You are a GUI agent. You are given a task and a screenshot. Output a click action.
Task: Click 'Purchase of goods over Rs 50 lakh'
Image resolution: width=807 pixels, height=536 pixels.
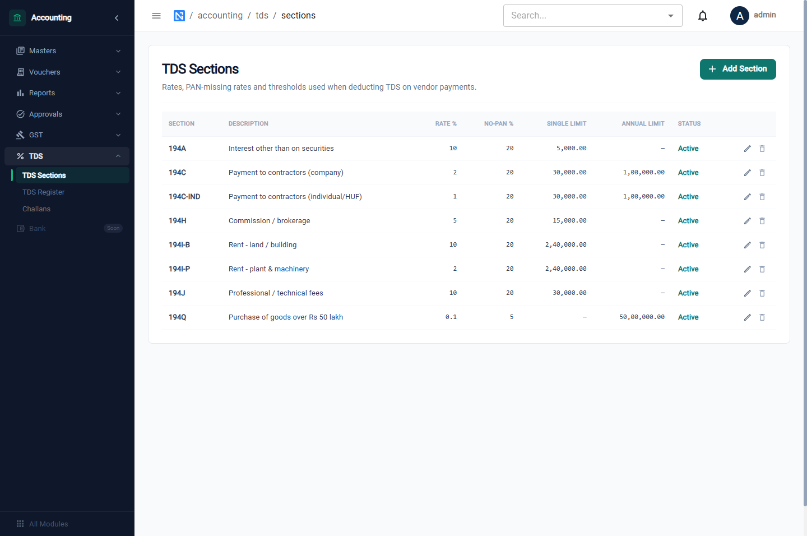click(x=286, y=317)
